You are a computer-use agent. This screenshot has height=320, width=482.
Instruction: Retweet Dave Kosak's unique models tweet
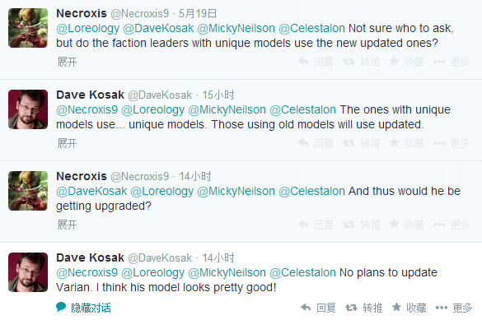pyautogui.click(x=362, y=143)
